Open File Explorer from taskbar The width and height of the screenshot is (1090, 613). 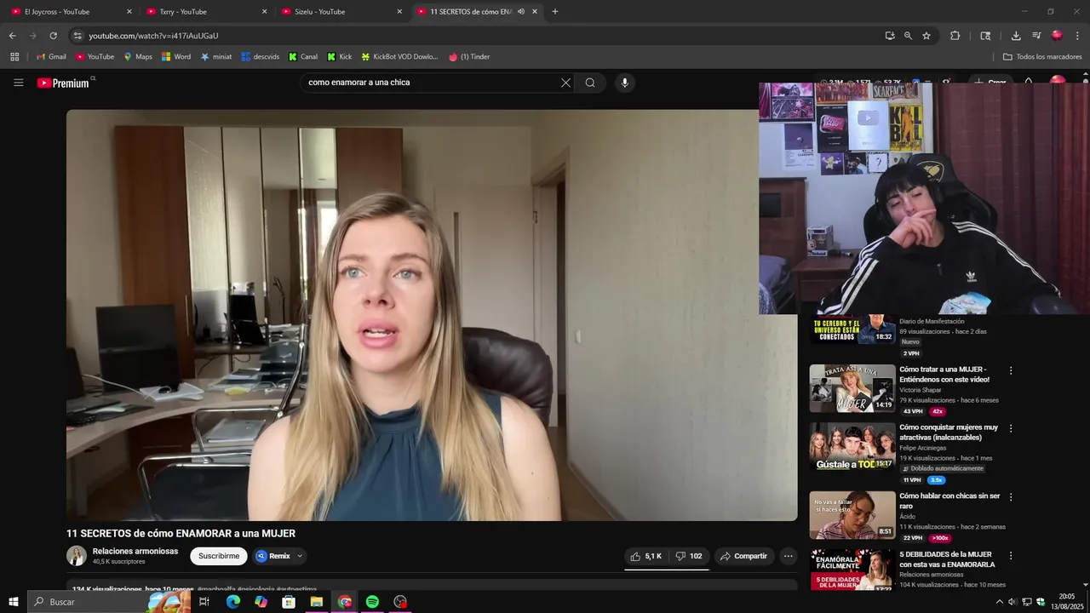(x=317, y=602)
